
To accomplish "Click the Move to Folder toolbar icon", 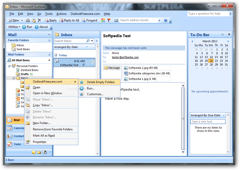I will pyautogui.click(x=34, y=20).
